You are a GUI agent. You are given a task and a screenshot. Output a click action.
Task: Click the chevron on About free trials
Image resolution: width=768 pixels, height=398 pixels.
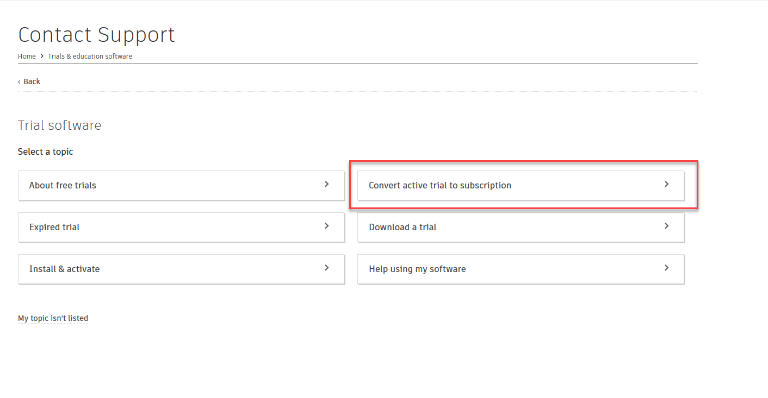(326, 185)
